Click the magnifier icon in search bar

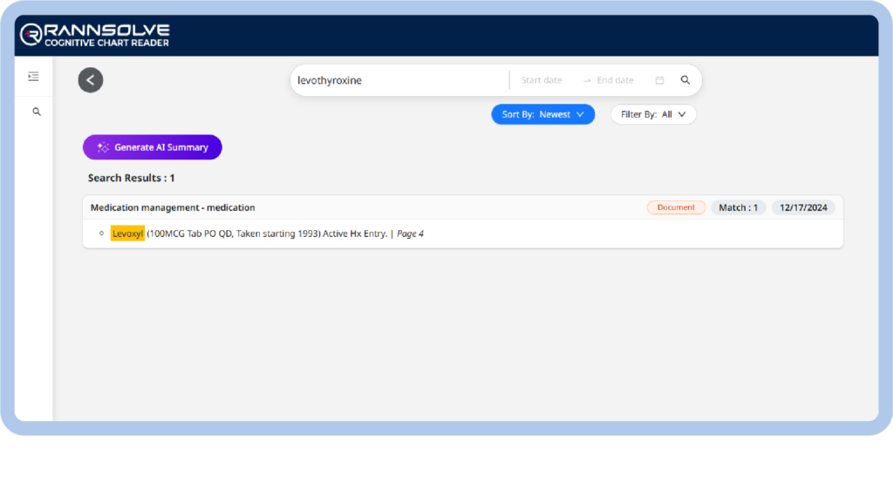685,80
